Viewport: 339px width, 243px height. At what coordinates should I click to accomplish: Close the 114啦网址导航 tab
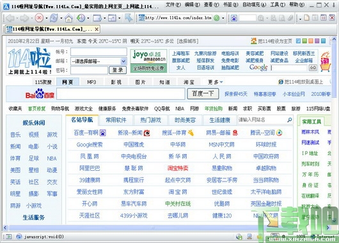[x=97, y=29]
